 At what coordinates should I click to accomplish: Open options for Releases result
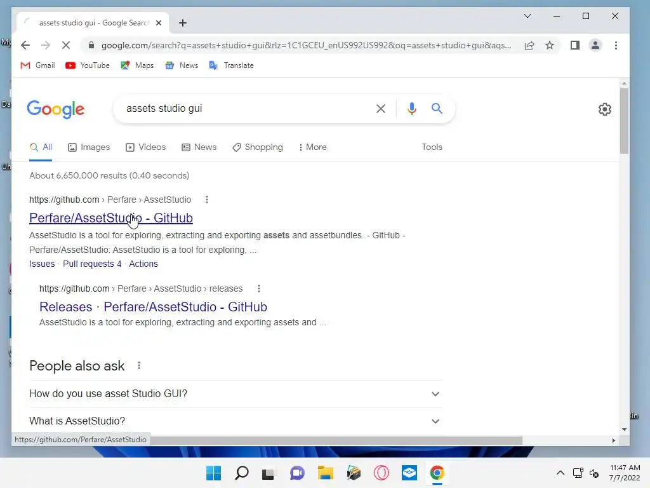pos(259,288)
